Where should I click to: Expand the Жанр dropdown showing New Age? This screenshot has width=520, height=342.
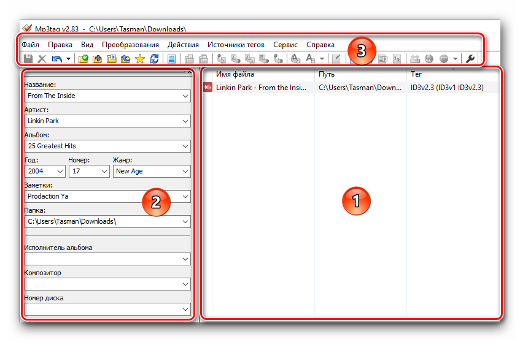[185, 172]
